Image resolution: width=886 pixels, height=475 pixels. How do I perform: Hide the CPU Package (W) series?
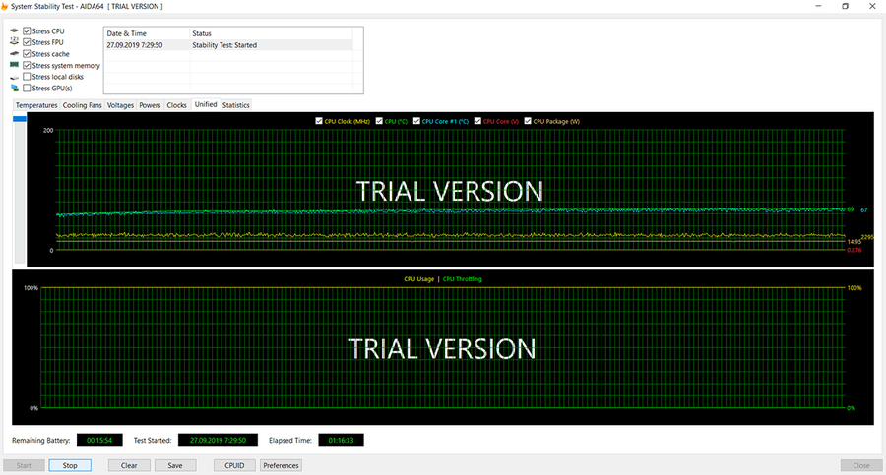(x=528, y=121)
